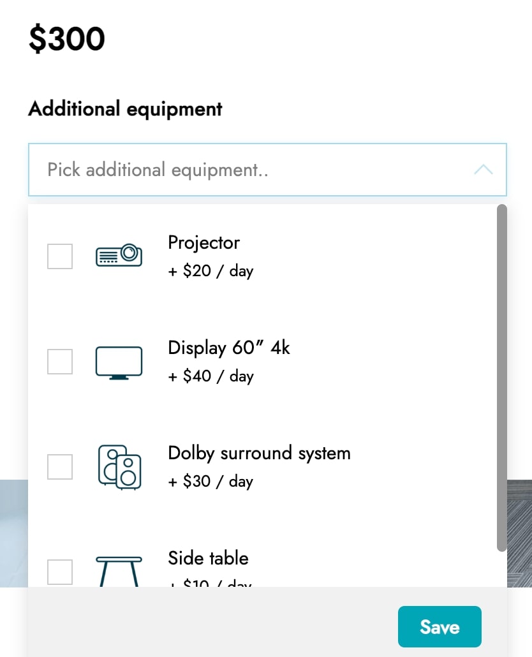Check the Dolby surround system box
532x657 pixels.
click(x=60, y=466)
